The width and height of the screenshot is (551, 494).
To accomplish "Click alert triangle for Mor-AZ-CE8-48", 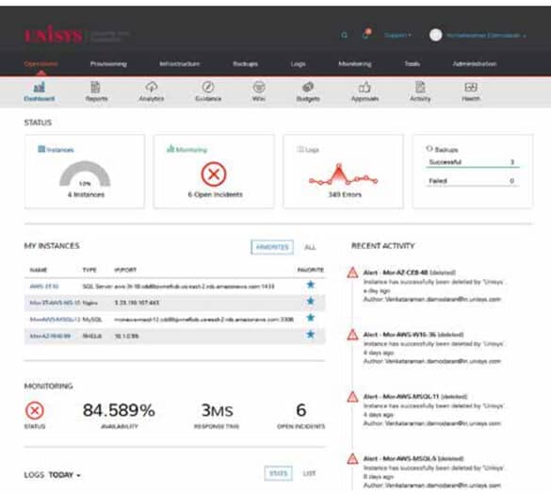I will coord(352,272).
